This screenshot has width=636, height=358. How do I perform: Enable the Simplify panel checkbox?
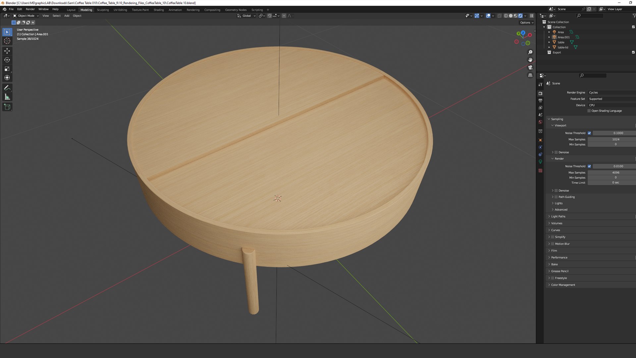553,237
